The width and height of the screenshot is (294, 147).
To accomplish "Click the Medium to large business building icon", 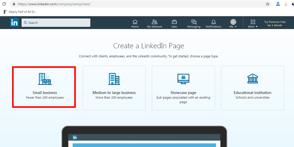I will point(114,79).
